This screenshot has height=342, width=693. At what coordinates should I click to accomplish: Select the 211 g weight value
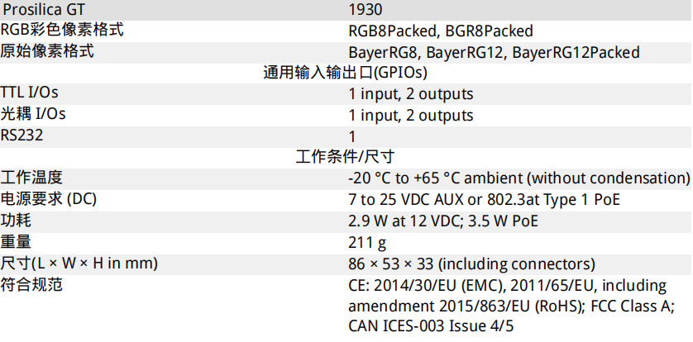(367, 243)
